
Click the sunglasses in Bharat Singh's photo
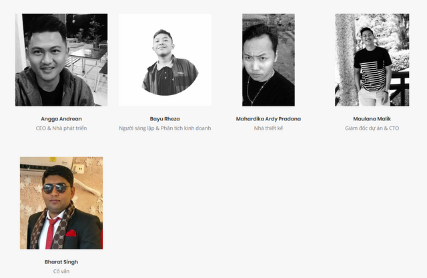pos(56,188)
